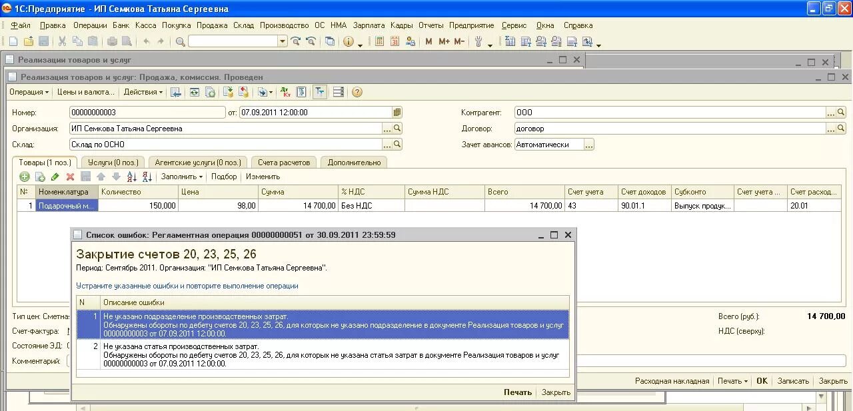853x411 pixels.
Task: Click magnifier icon next to Склад field
Action: 397,145
